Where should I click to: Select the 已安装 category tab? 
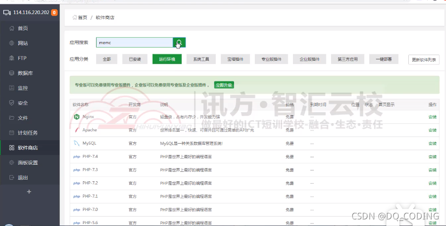pyautogui.click(x=135, y=59)
